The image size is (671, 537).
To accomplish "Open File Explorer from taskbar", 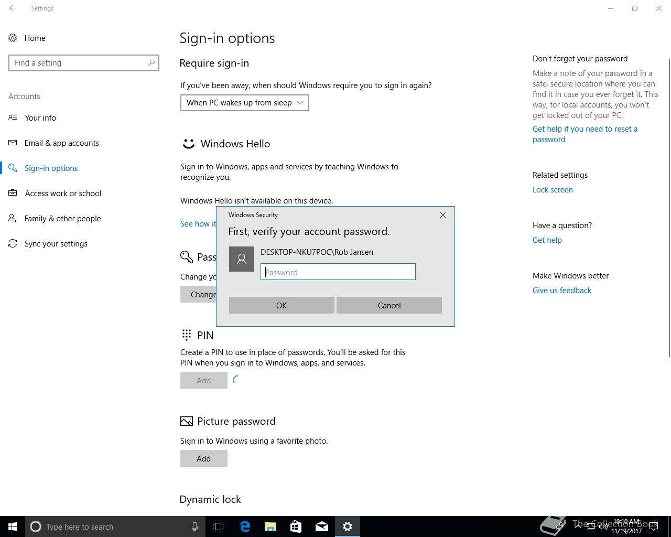I will click(270, 527).
